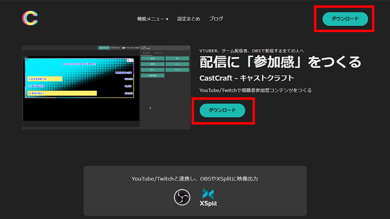Click the XSplit logo icon
390x219 pixels.
click(x=208, y=198)
